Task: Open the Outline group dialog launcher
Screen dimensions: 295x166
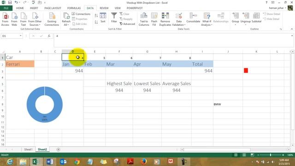Action: pyautogui.click(x=281, y=29)
